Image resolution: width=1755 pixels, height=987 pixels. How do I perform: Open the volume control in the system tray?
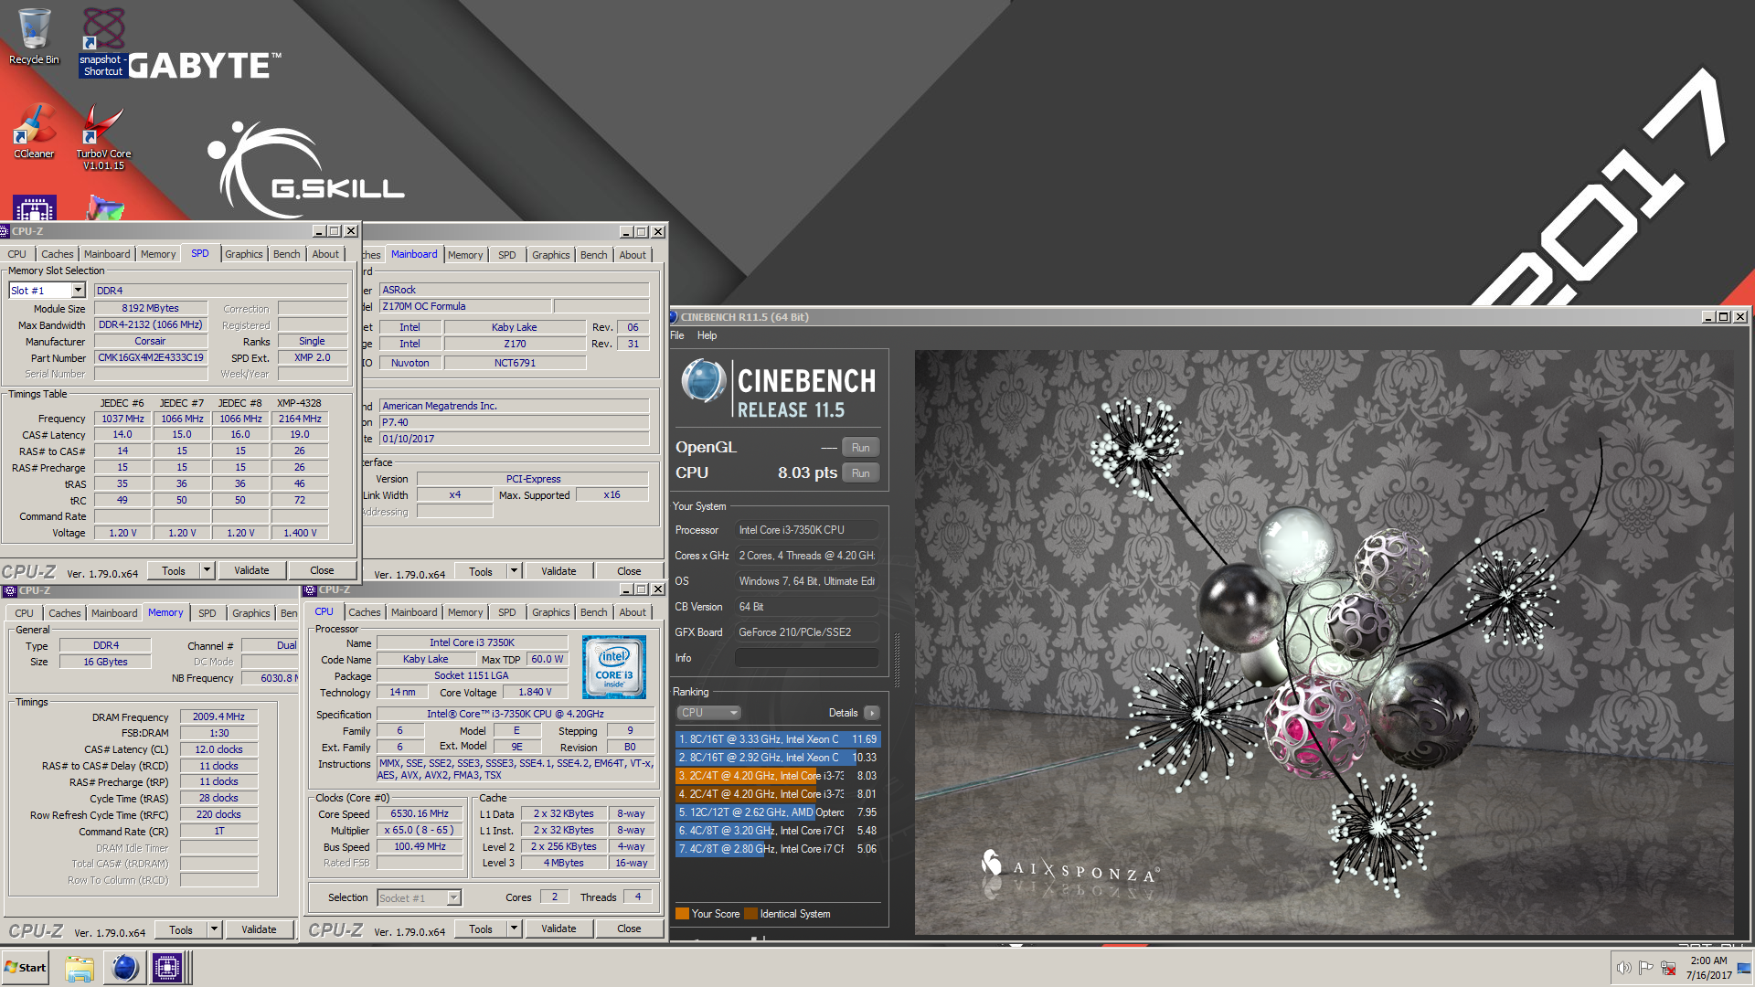1623,968
